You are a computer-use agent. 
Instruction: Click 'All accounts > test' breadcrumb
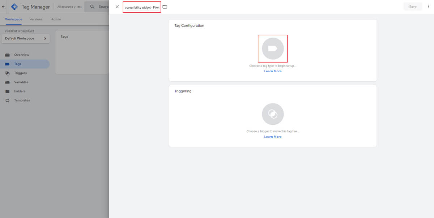click(x=69, y=7)
